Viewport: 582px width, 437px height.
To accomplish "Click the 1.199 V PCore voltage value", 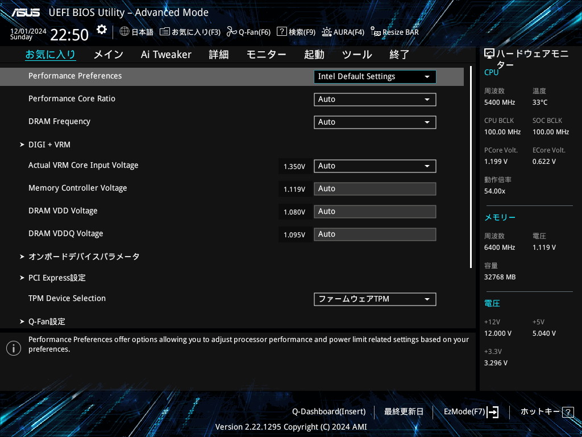I will coord(496,161).
